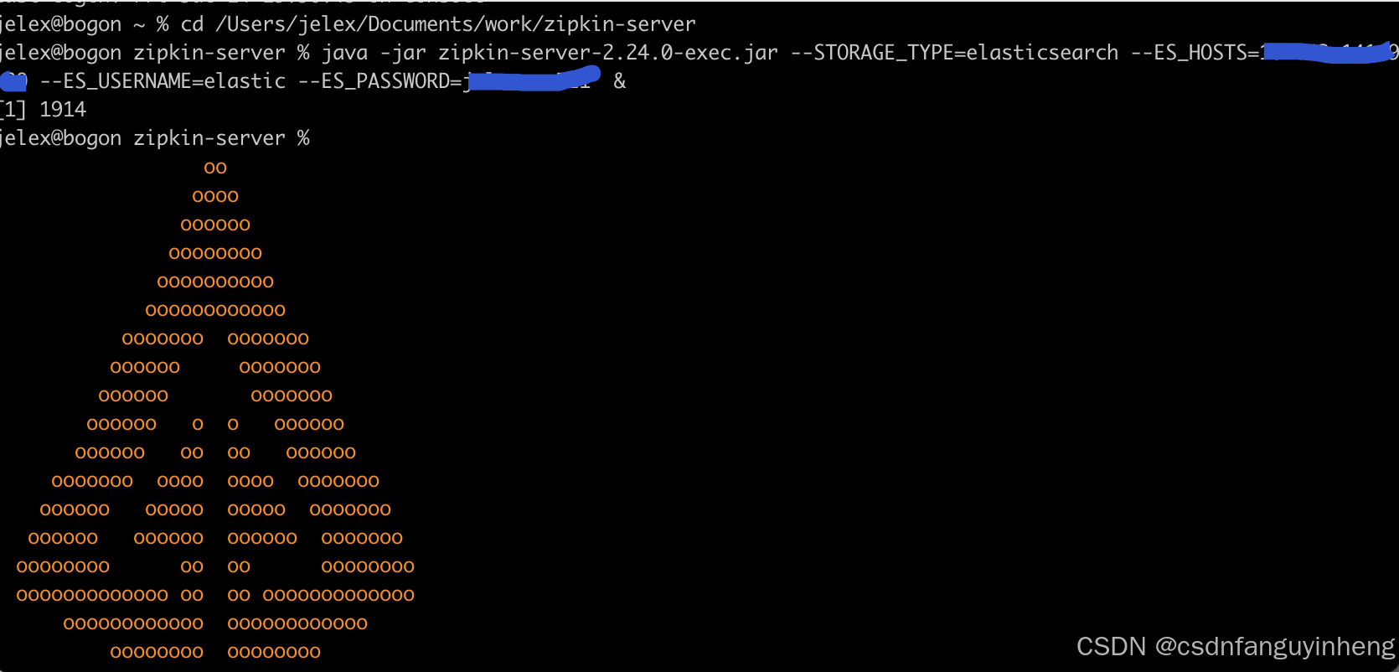This screenshot has height=672, width=1399.
Task: Click the blue redaction over the password
Action: pyautogui.click(x=532, y=81)
